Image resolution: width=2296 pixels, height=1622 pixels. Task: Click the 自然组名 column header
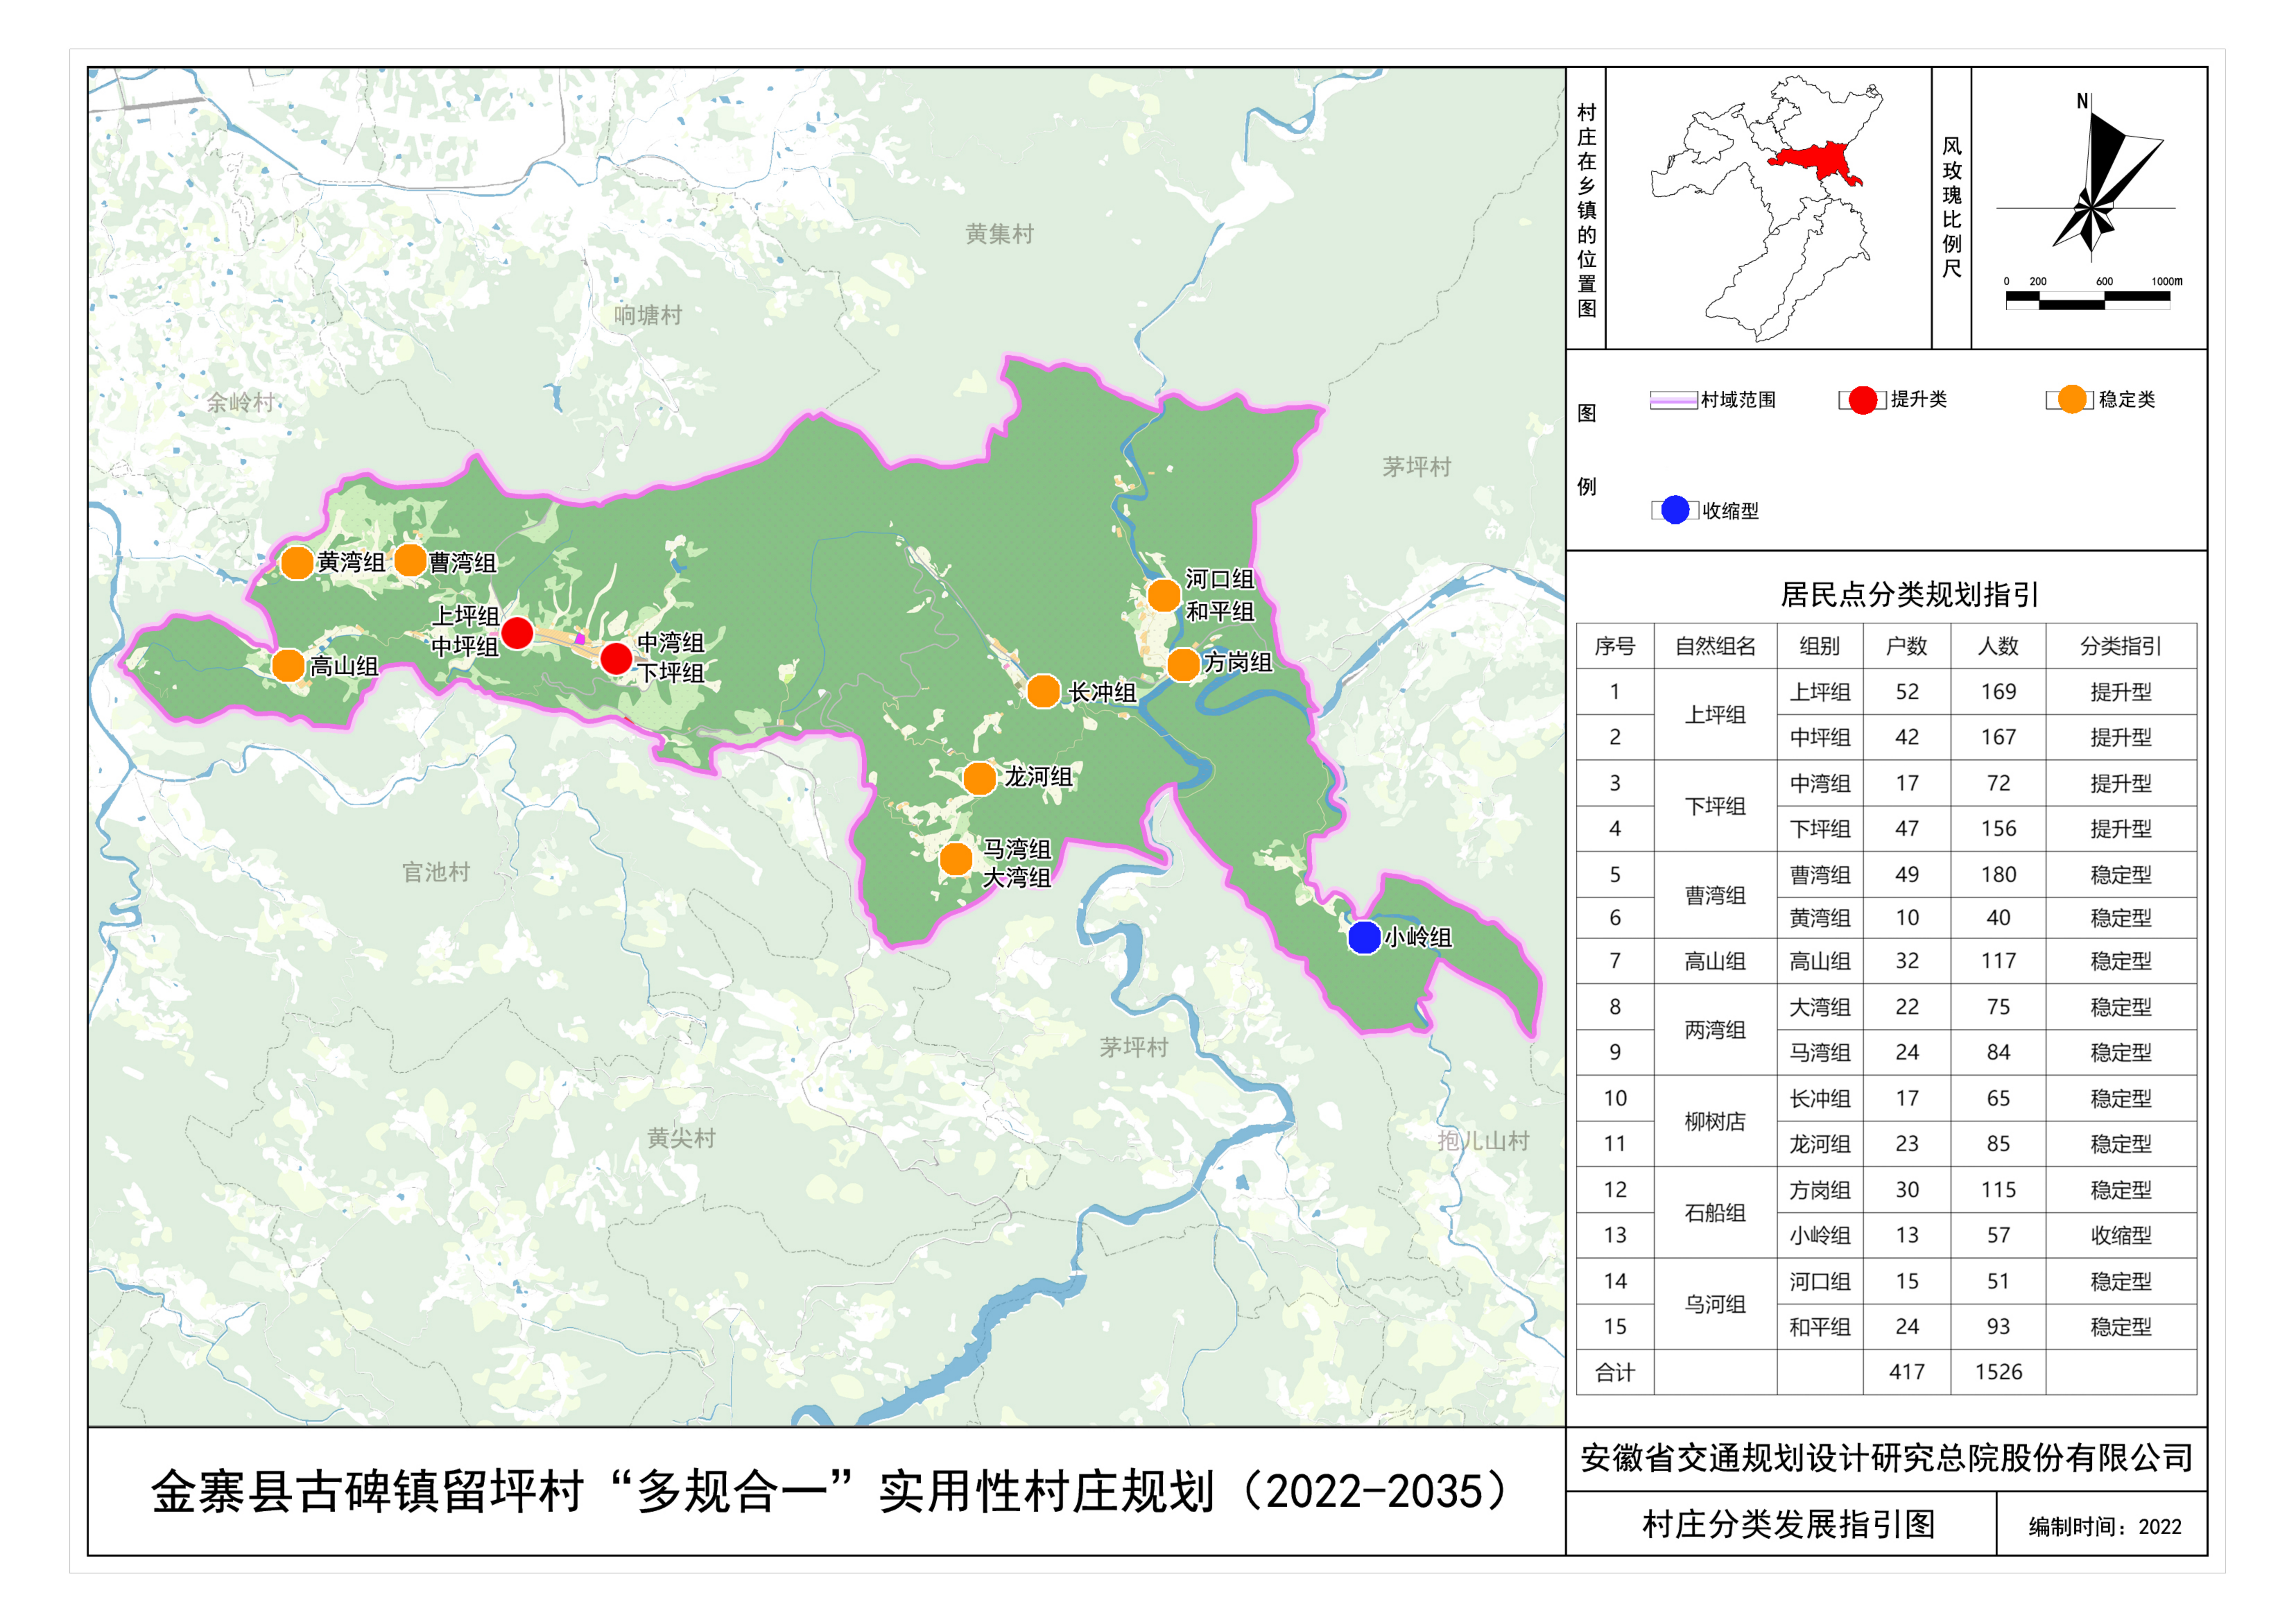click(1715, 646)
